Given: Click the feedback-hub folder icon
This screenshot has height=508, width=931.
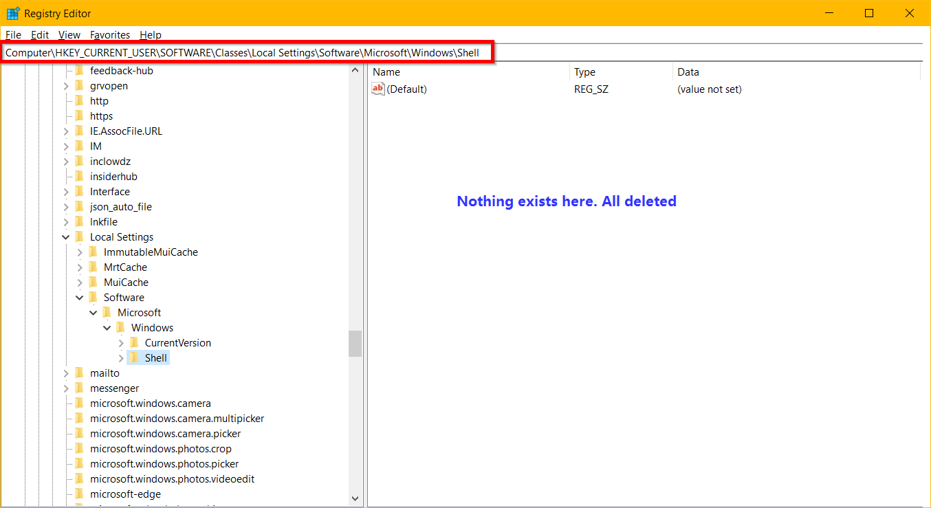Looking at the screenshot, I should point(80,71).
